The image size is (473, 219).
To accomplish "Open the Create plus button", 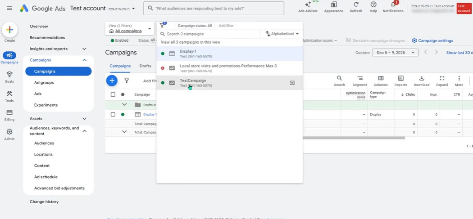I will (9, 30).
